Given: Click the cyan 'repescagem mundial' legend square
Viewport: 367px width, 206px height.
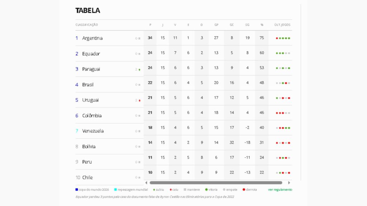Looking at the screenshot, I should (x=115, y=190).
